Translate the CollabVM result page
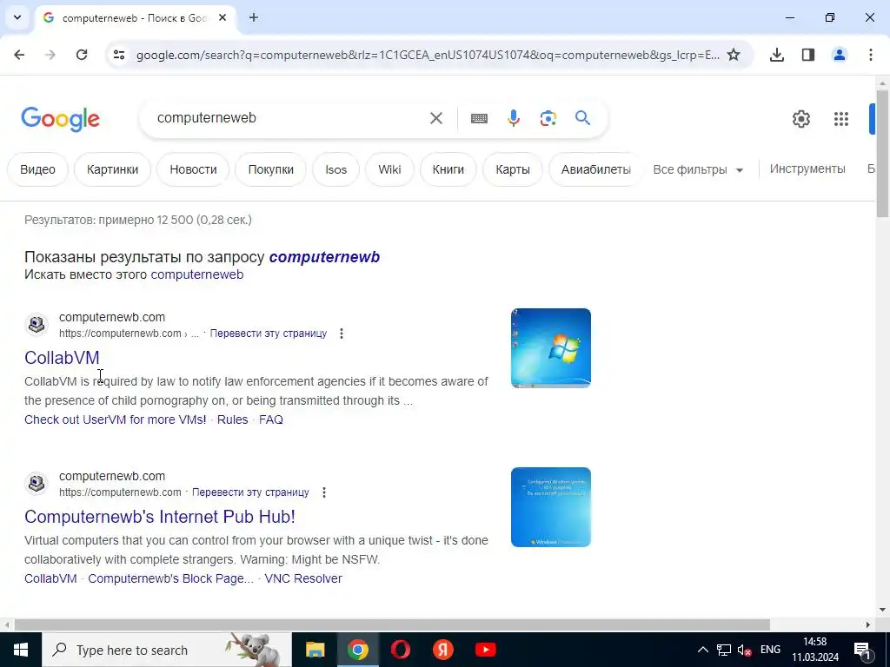 pyautogui.click(x=269, y=333)
